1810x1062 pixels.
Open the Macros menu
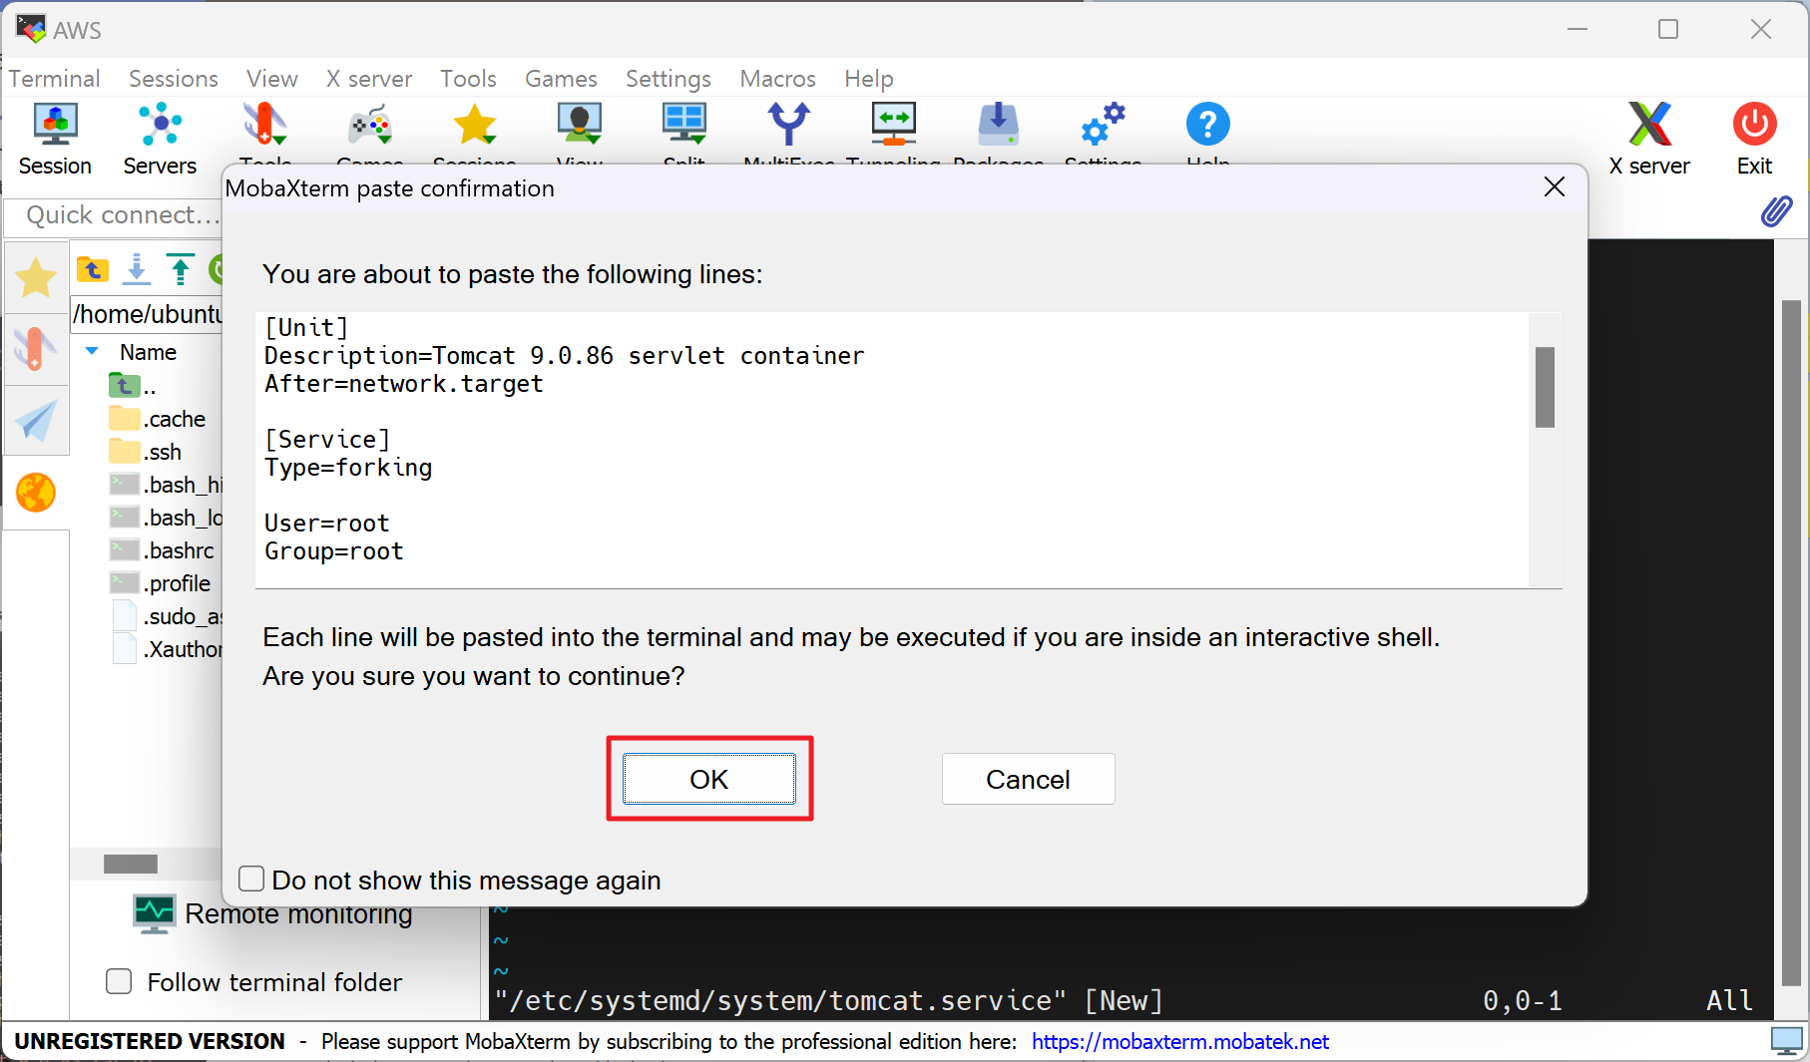point(778,78)
